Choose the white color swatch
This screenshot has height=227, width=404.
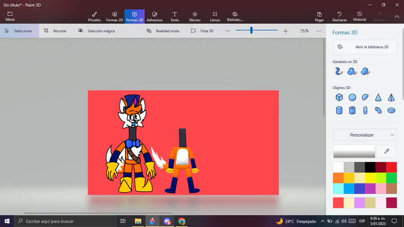point(338,167)
